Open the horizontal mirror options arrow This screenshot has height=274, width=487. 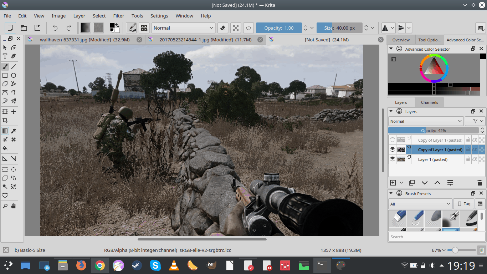coord(393,28)
